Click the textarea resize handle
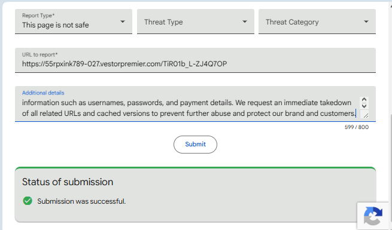 click(366, 115)
